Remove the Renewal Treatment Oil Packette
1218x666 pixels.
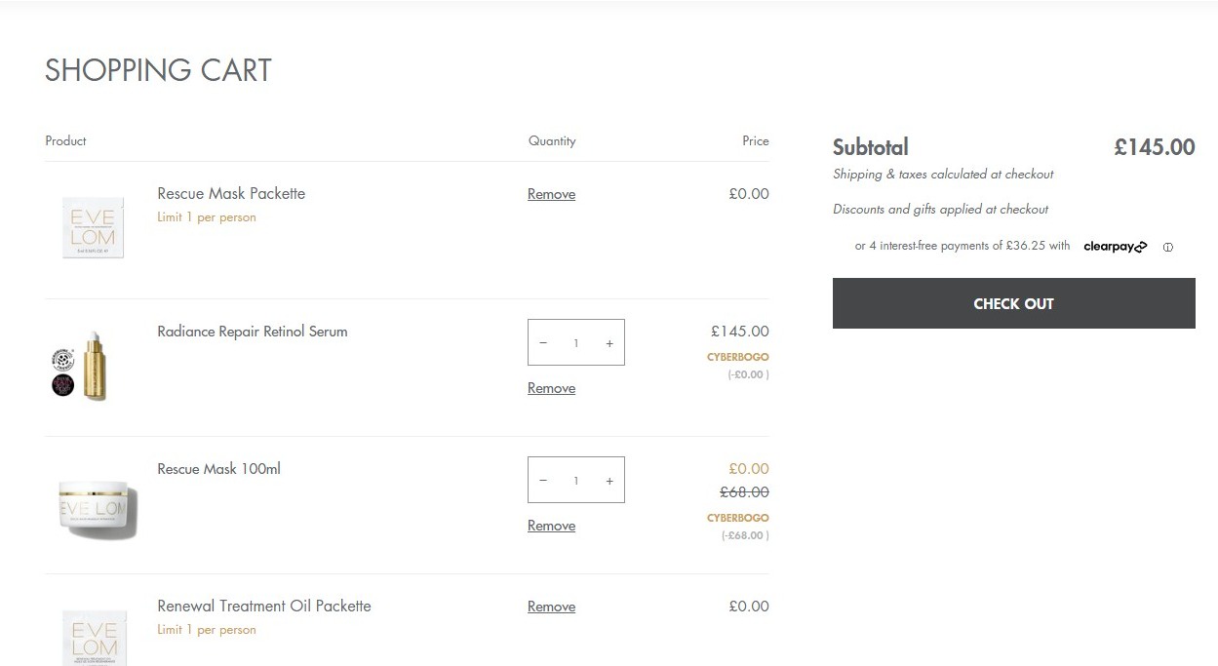(x=551, y=607)
